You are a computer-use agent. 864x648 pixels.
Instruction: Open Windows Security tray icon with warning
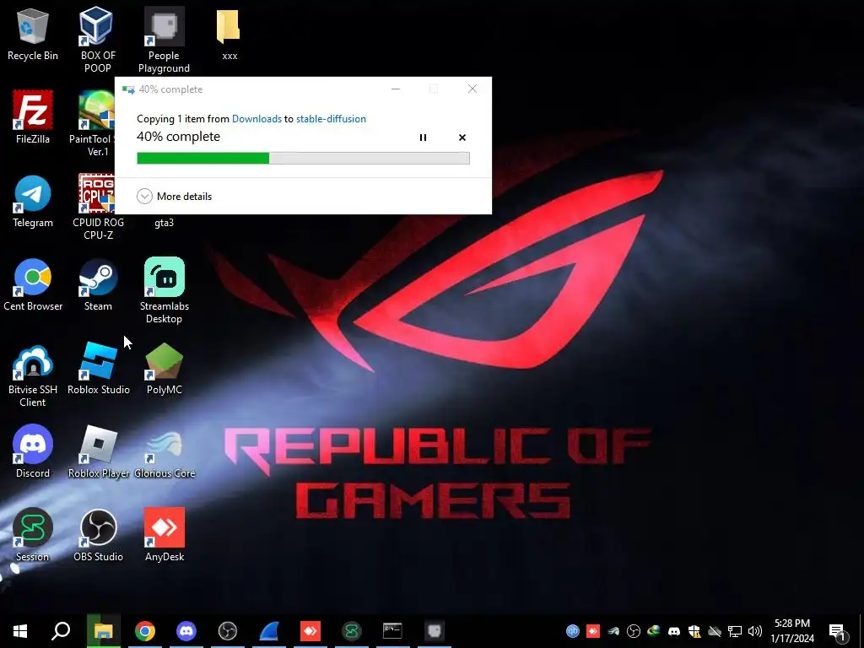(x=694, y=631)
